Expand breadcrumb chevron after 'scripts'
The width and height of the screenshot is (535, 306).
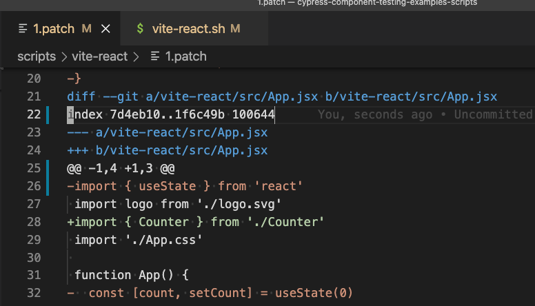(64, 57)
